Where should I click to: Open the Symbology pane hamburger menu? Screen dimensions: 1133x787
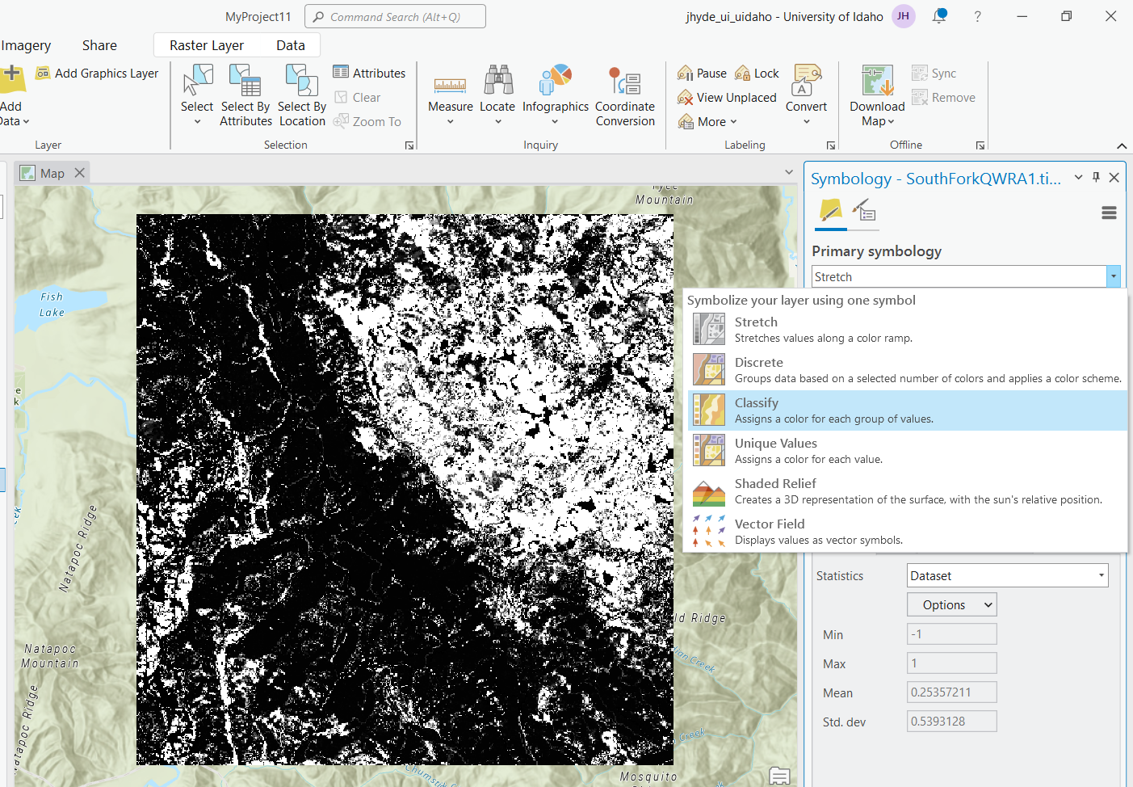coord(1109,213)
